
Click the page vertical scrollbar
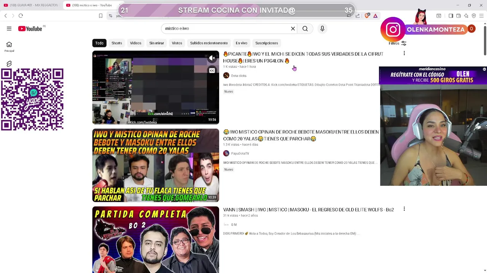click(x=485, y=40)
